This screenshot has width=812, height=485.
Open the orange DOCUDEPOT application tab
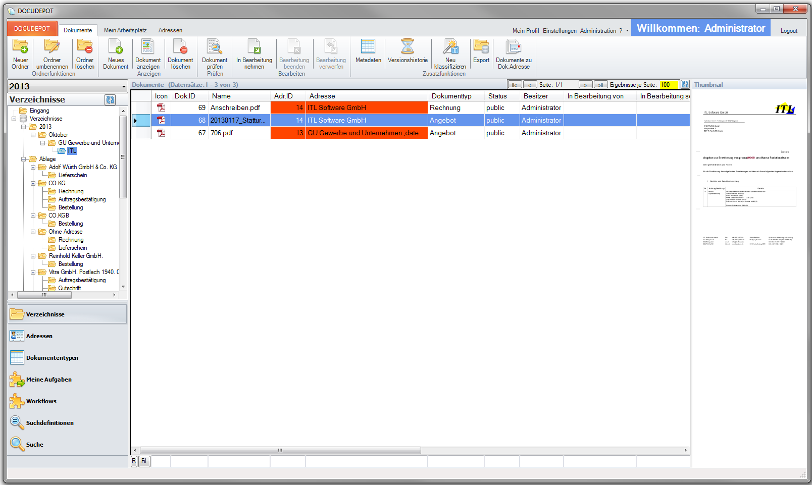tap(32, 29)
